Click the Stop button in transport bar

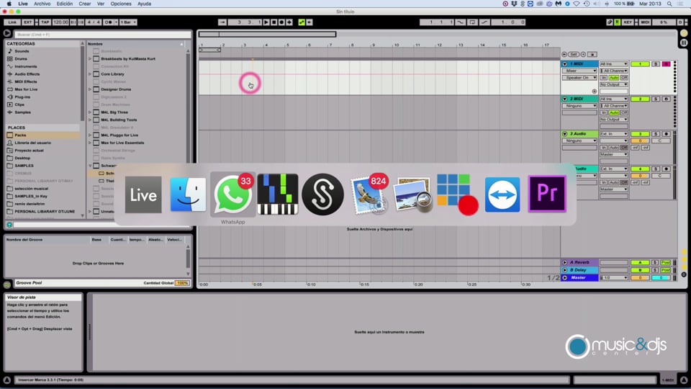274,22
